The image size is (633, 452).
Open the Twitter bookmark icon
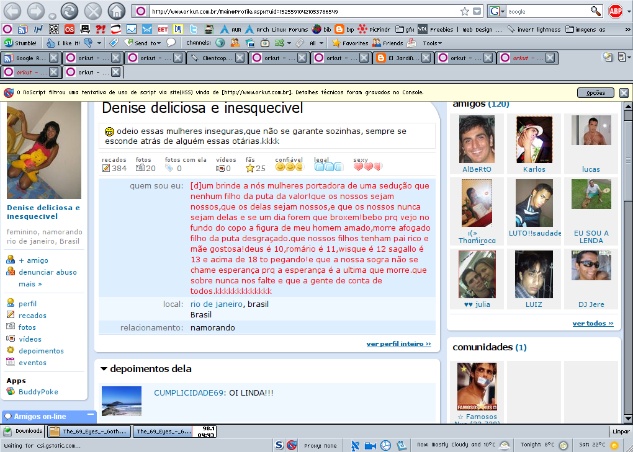point(194,29)
